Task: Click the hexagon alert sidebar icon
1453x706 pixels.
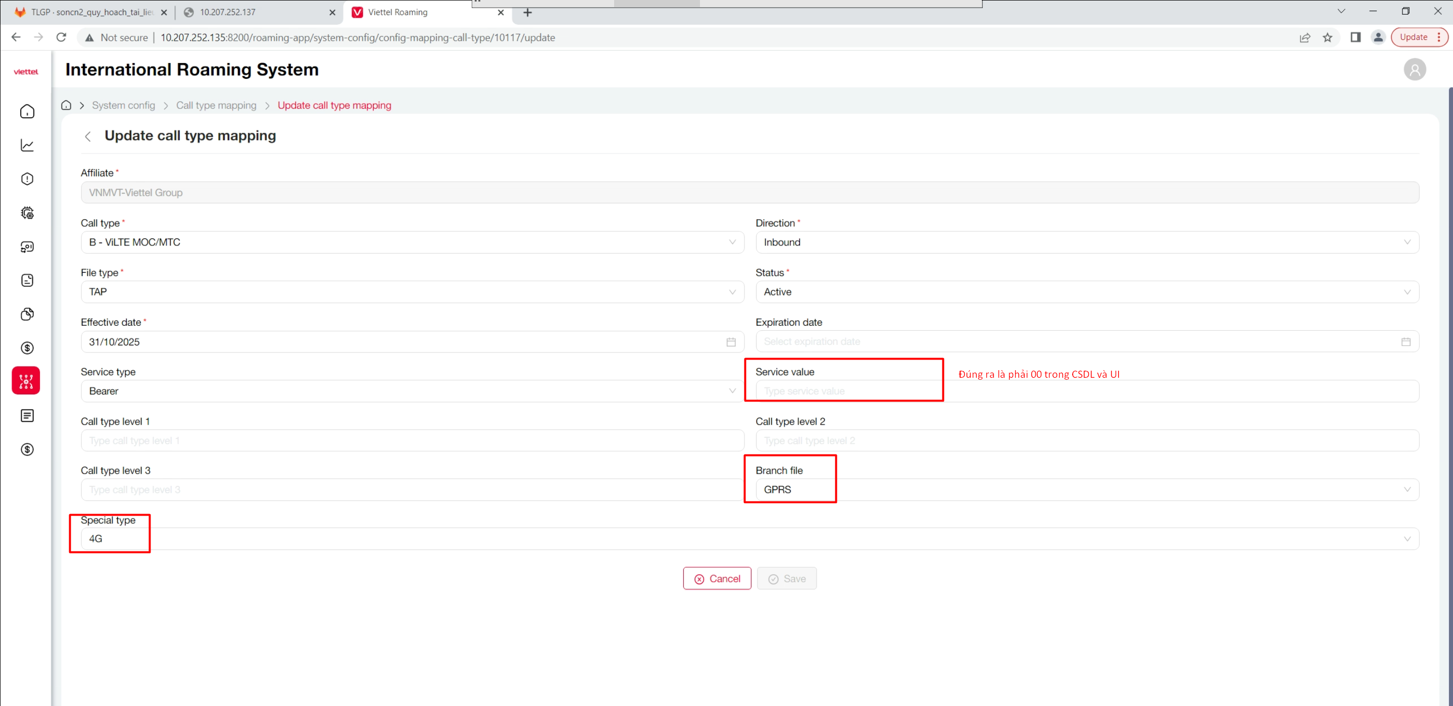Action: [27, 179]
